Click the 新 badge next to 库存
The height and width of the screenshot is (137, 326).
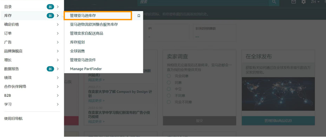click(50, 16)
